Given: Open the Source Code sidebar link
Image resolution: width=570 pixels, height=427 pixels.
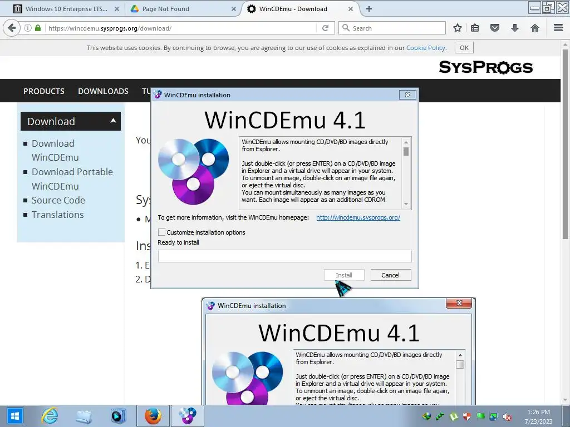Looking at the screenshot, I should [x=58, y=200].
